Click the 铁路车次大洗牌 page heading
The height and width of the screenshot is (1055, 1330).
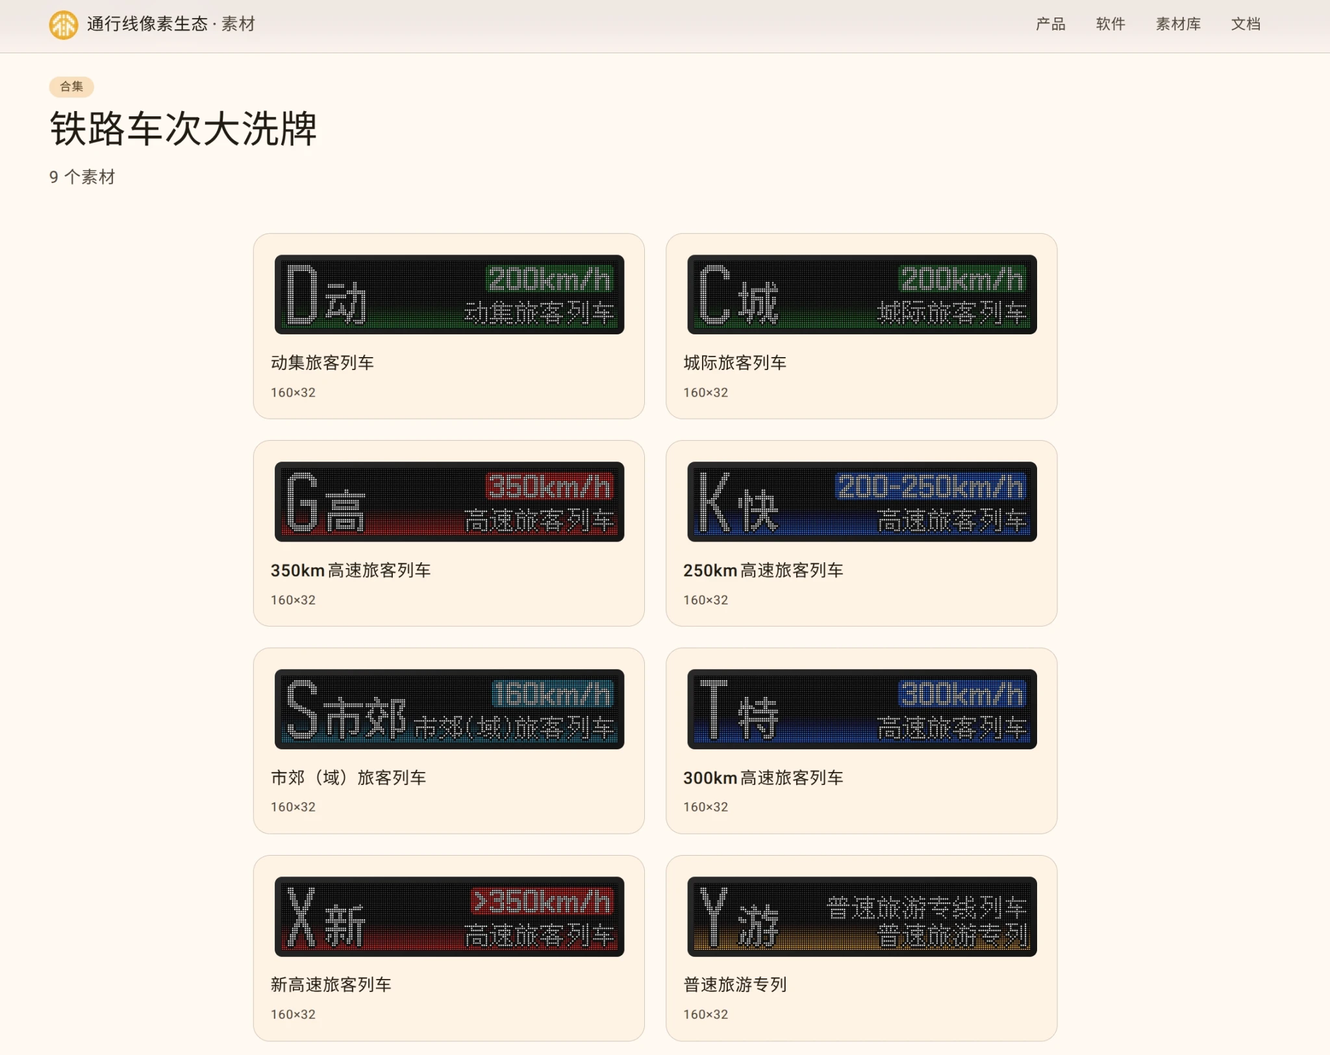tap(183, 129)
